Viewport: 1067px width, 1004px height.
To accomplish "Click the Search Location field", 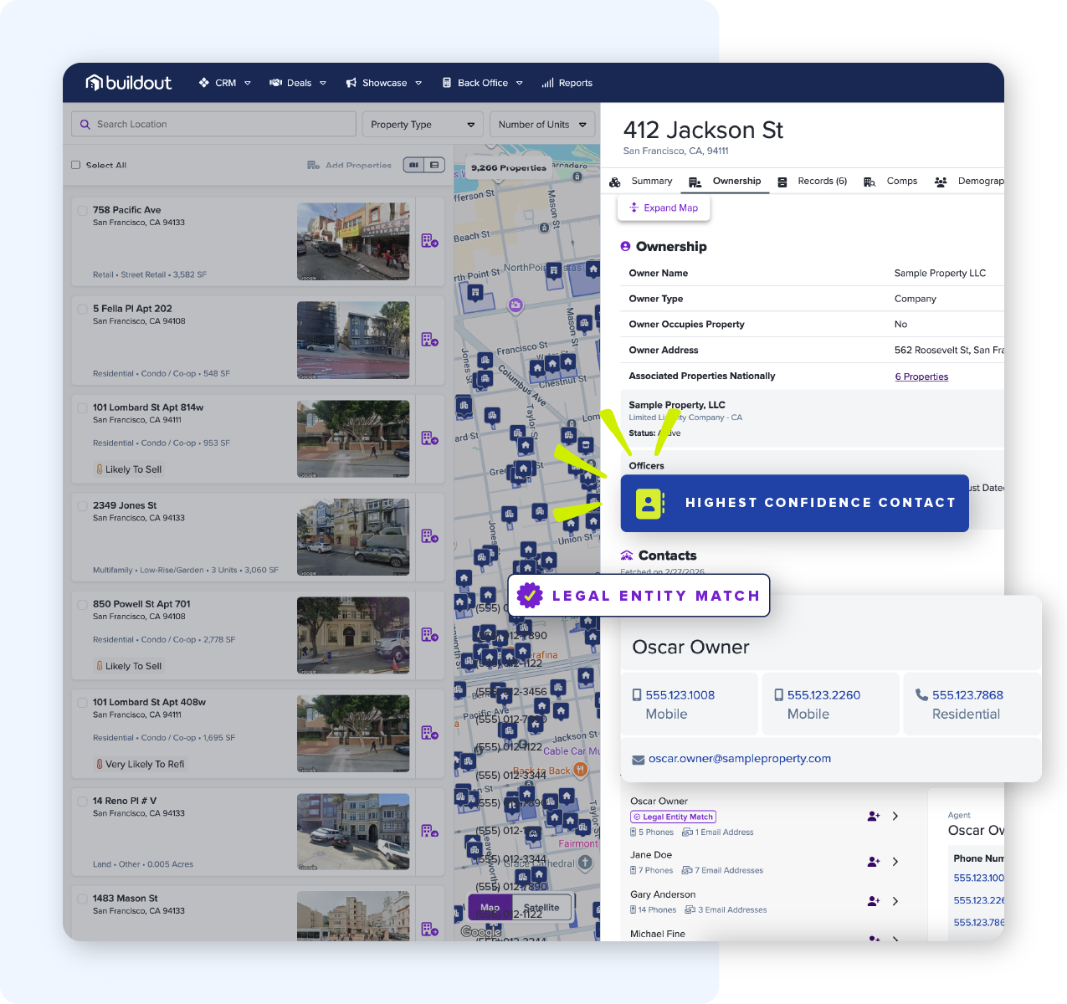I will (214, 125).
